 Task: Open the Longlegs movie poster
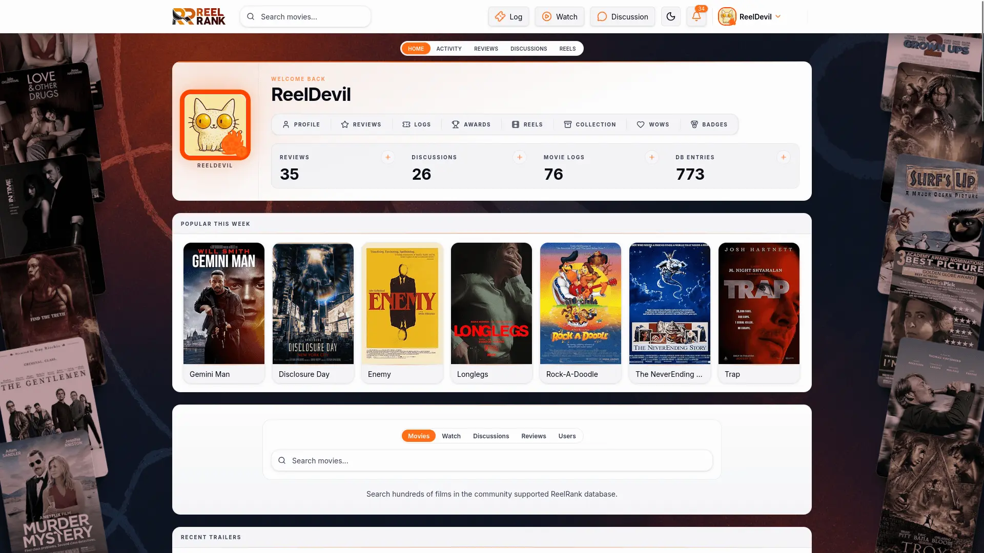pyautogui.click(x=491, y=303)
